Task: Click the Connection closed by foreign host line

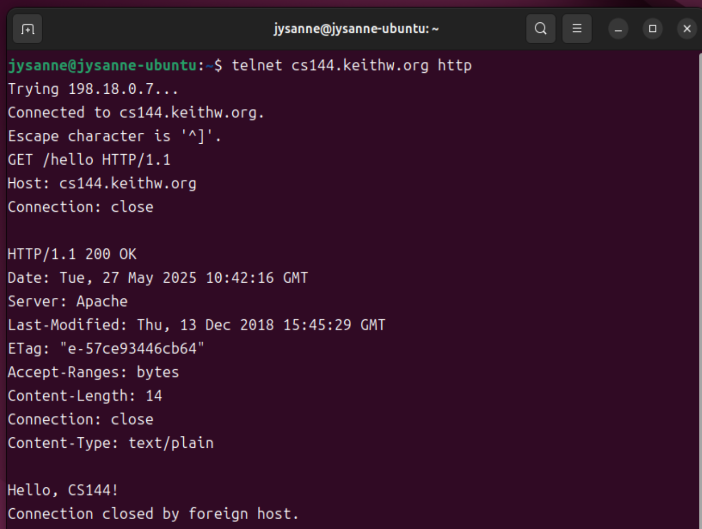Action: point(153,514)
